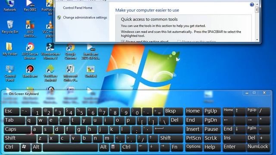Click the numpad Enter key
This screenshot has width=276, height=155.
tap(234, 147)
